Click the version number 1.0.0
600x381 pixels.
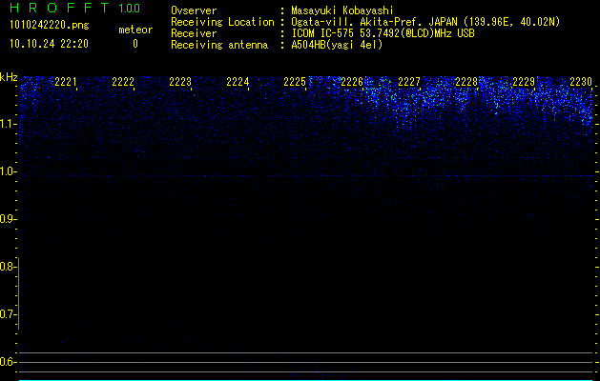pos(130,9)
